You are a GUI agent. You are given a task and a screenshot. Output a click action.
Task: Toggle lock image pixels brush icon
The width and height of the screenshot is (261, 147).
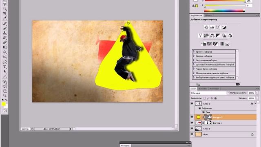click(208, 98)
